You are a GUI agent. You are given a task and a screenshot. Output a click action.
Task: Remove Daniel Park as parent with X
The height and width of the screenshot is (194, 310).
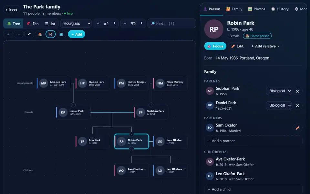tap(297, 105)
